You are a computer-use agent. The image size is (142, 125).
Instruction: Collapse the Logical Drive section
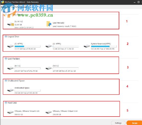click(6, 36)
